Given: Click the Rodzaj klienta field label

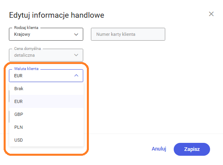Looking at the screenshot, I should pos(26,28).
